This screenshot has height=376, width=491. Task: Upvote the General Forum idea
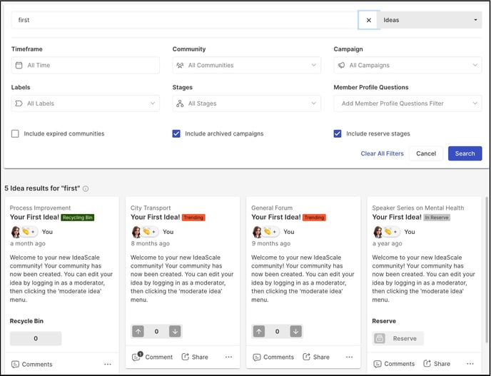pyautogui.click(x=259, y=331)
